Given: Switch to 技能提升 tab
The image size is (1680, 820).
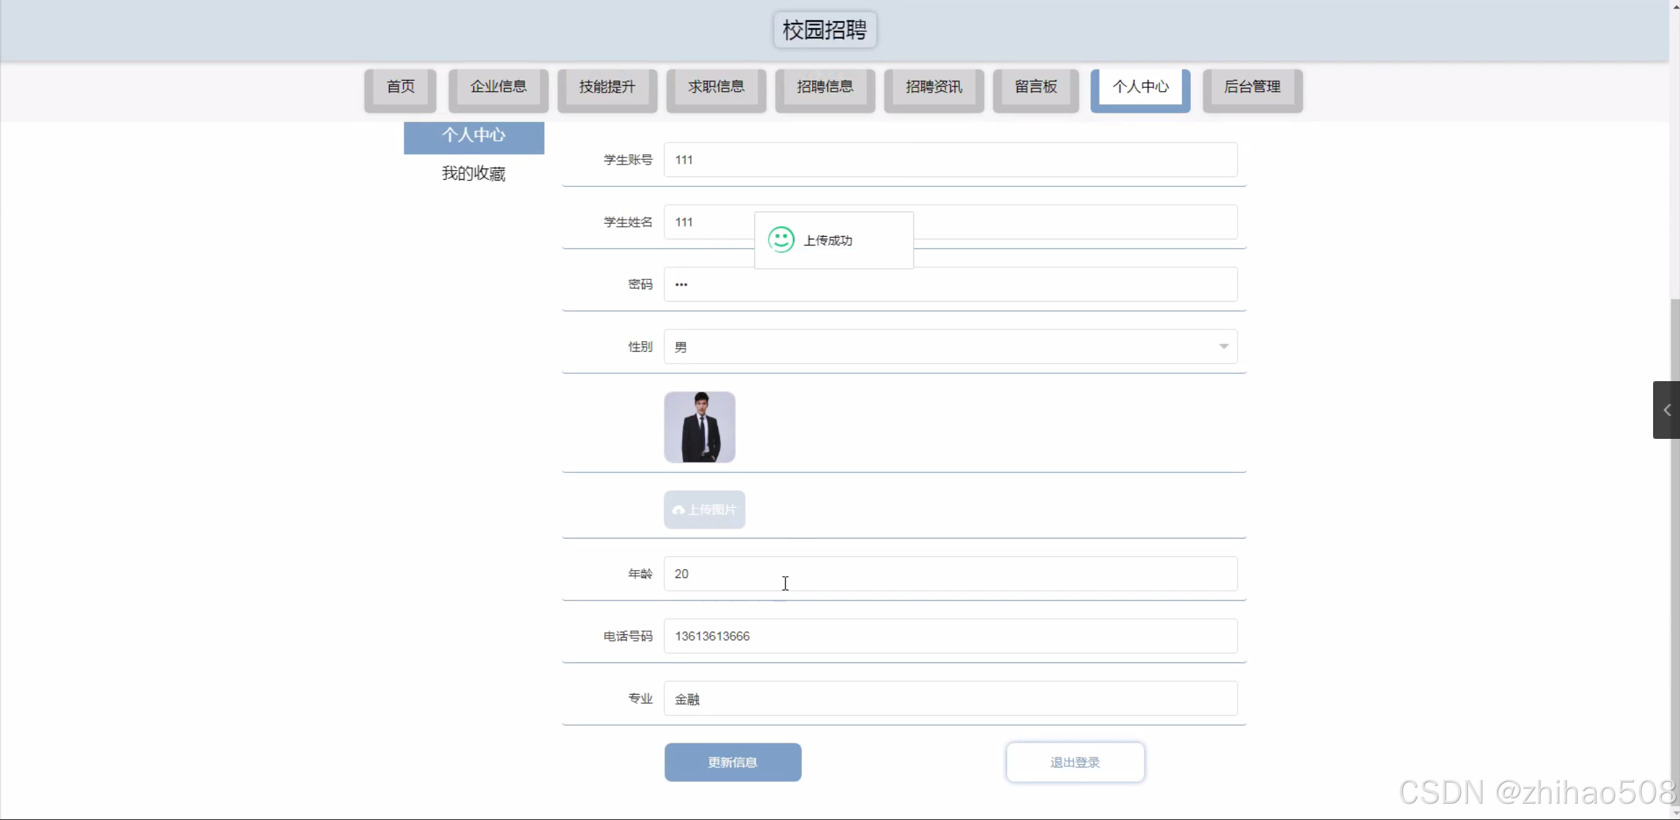Looking at the screenshot, I should (607, 87).
